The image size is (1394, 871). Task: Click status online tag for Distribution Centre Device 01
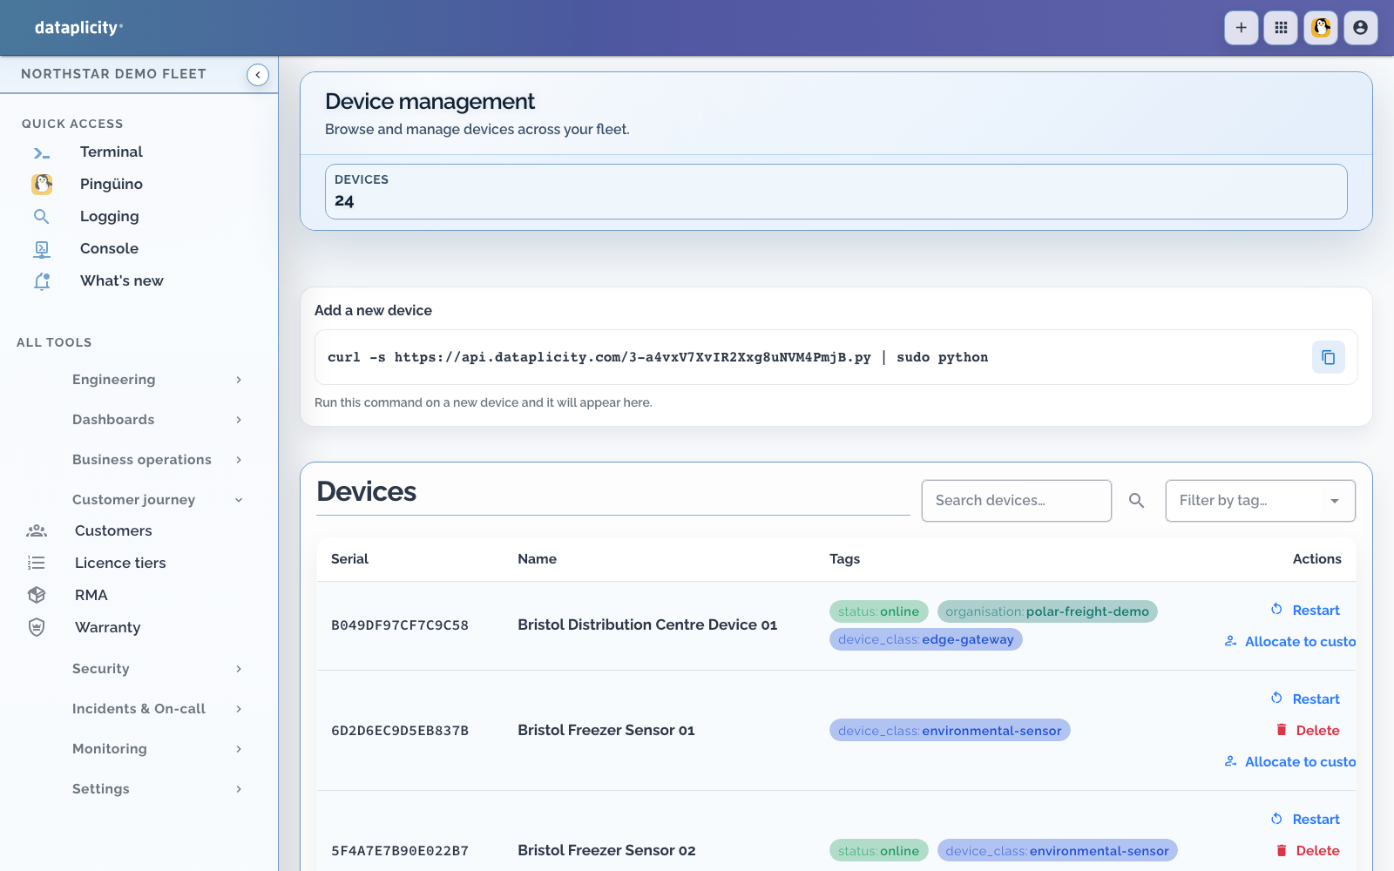click(x=878, y=611)
